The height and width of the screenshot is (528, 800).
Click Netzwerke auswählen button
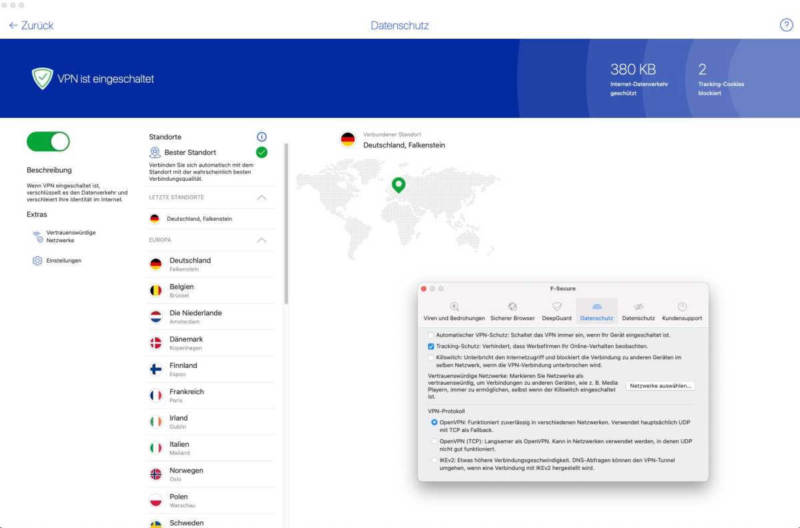tap(661, 386)
